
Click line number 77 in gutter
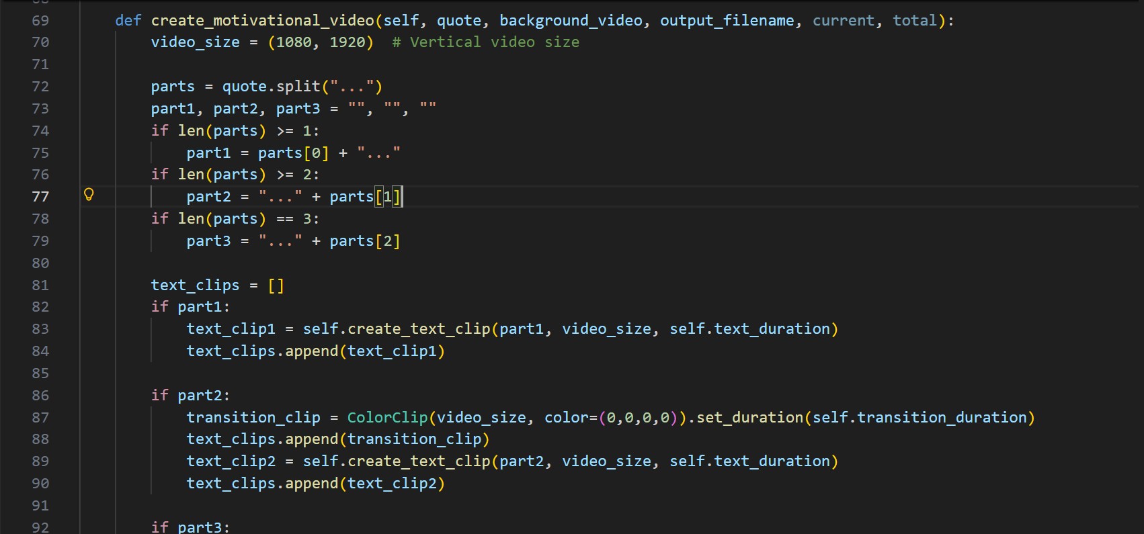pos(40,197)
